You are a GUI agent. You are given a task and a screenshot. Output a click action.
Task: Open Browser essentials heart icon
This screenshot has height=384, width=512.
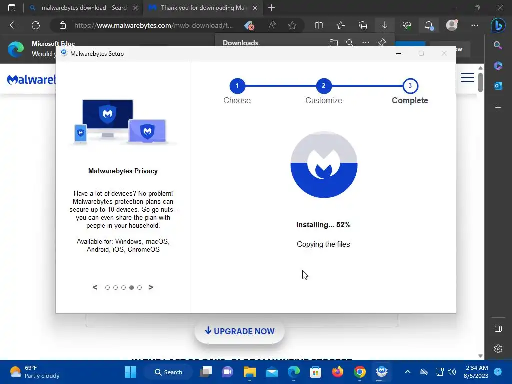click(x=407, y=25)
